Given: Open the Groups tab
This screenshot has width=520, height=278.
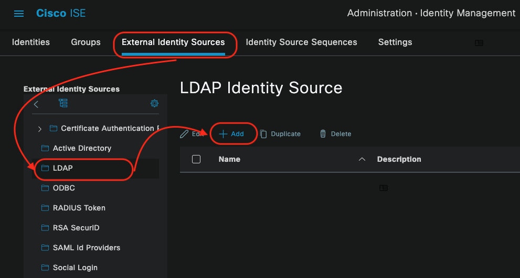Looking at the screenshot, I should [86, 42].
